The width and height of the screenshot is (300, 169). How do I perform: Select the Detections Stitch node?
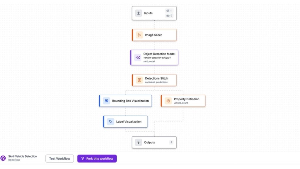click(154, 80)
